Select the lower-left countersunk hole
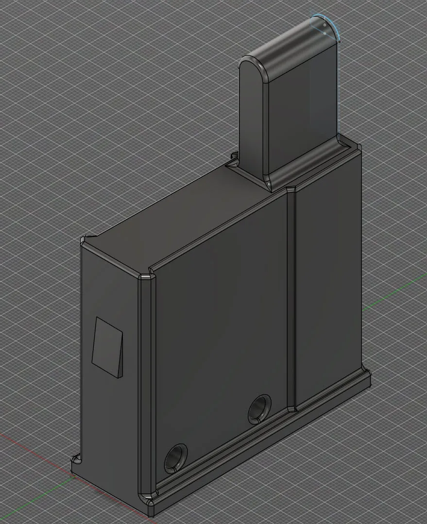Screen dimensions: 427x524 click(x=175, y=458)
